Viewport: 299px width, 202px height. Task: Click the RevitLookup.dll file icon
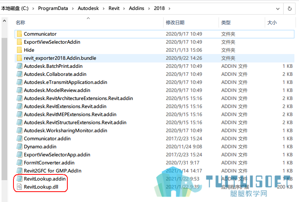tap(19, 187)
